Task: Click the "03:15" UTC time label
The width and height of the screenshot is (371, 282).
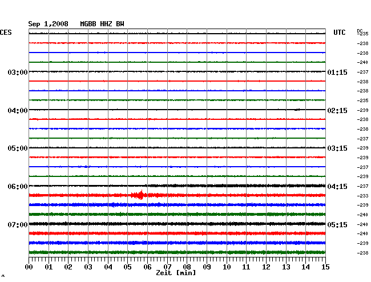Action: (x=337, y=148)
